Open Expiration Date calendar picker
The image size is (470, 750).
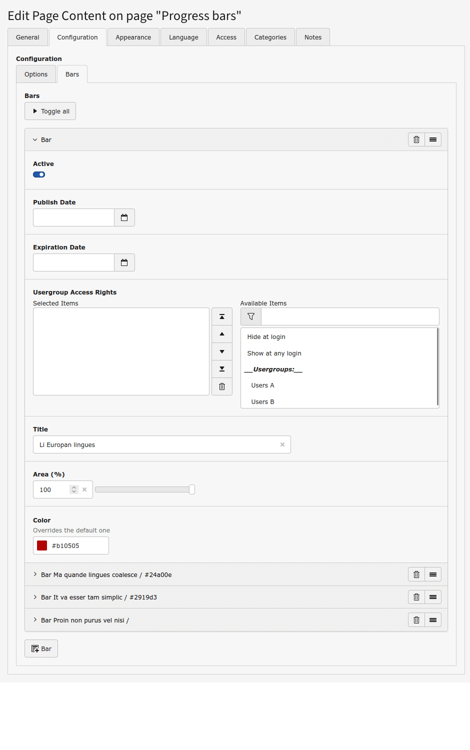[124, 262]
